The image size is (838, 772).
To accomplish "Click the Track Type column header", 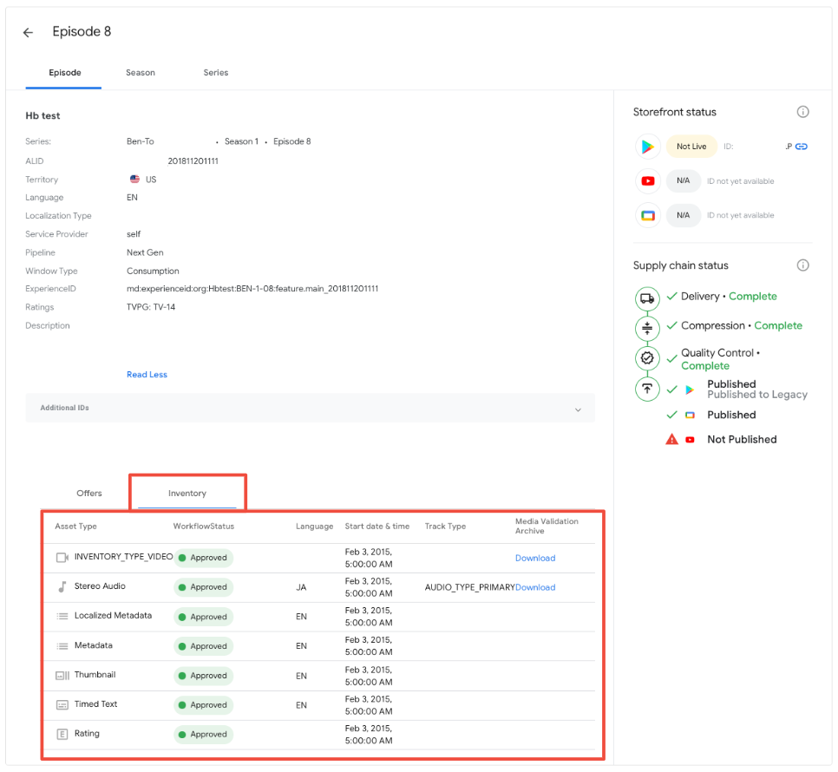I will [445, 527].
